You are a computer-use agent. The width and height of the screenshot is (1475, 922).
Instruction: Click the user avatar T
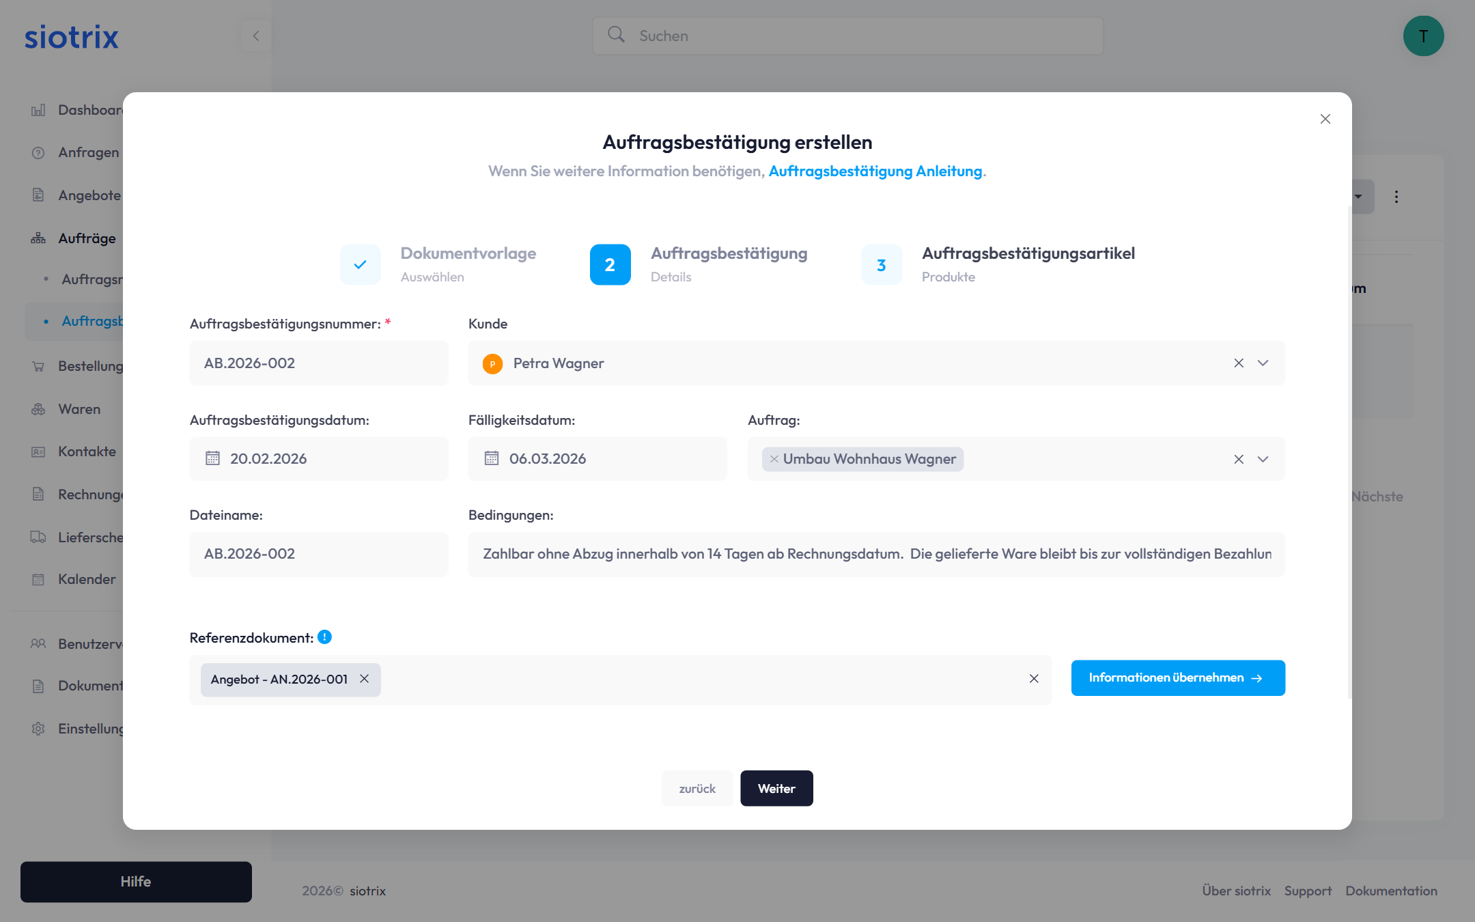(x=1423, y=36)
